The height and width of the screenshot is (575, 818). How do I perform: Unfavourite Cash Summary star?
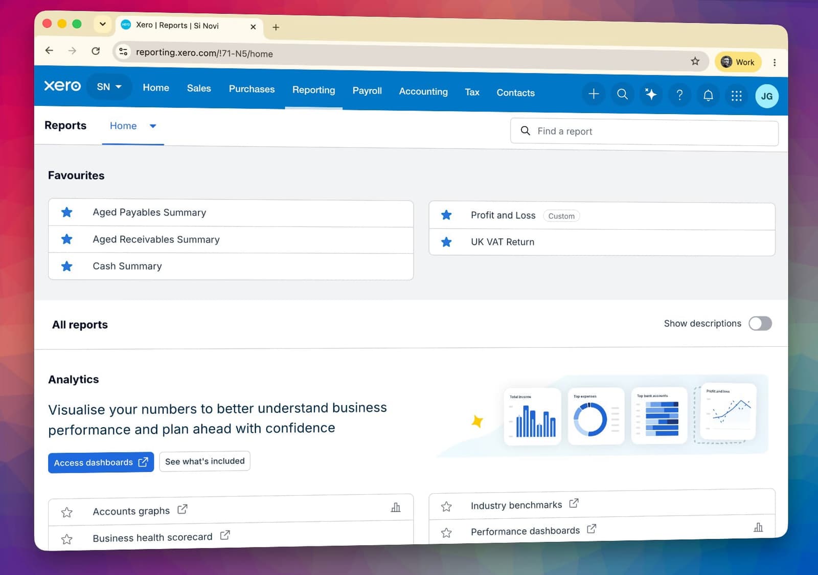point(66,266)
